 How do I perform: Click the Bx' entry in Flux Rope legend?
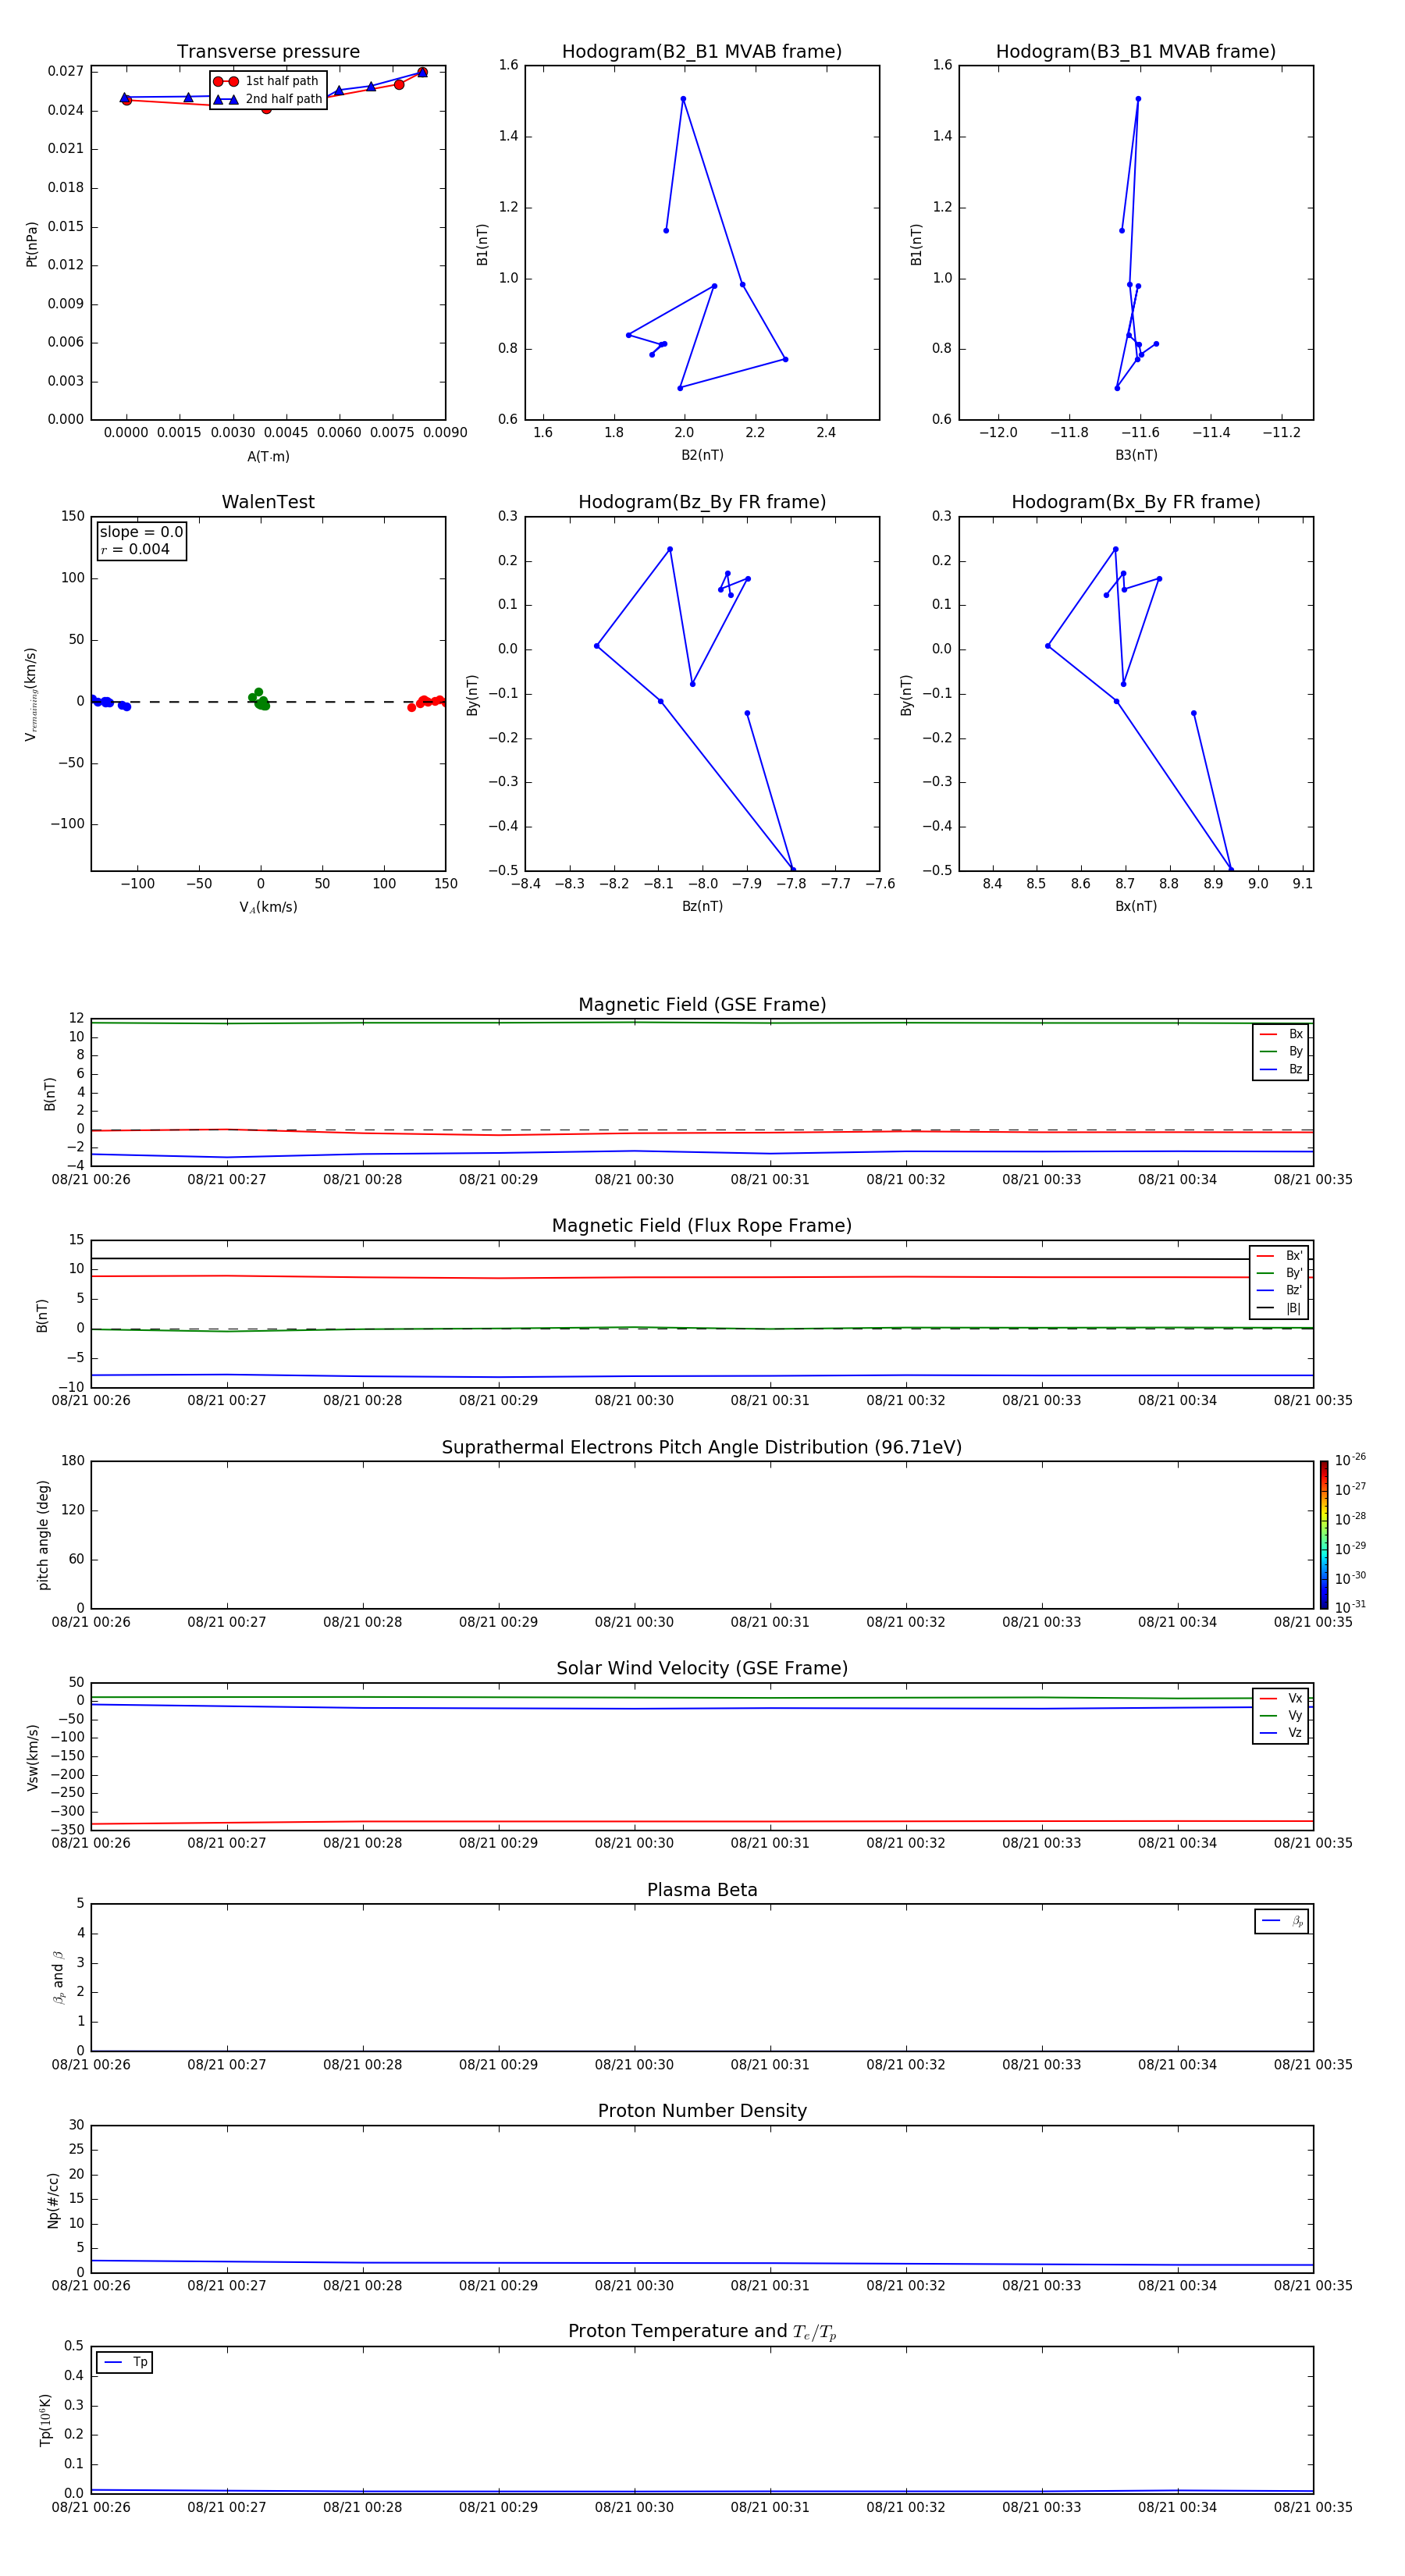click(x=1280, y=1256)
